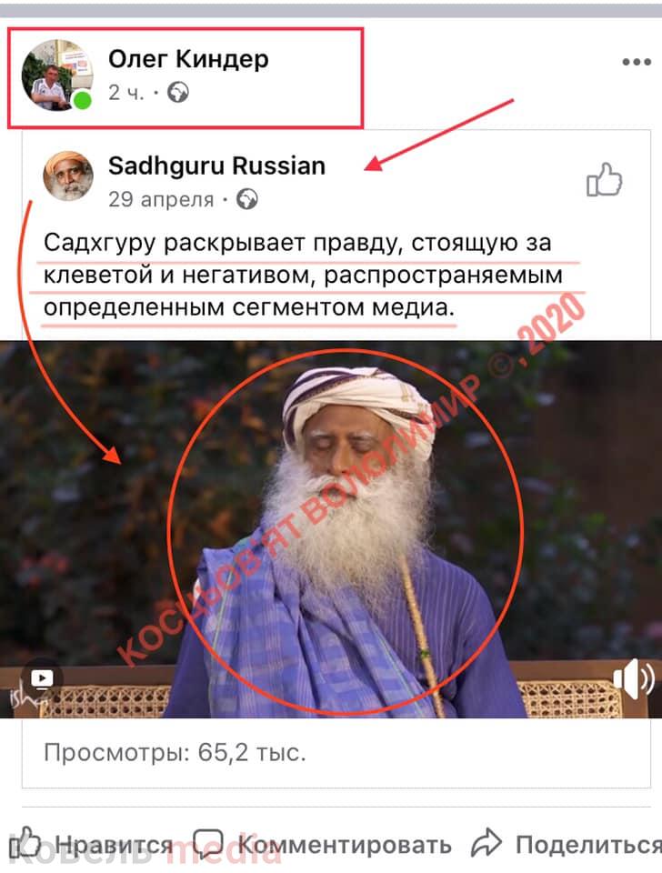Click the globe privacy icon under Олег Киндер
The height and width of the screenshot is (873, 662).
click(178, 93)
